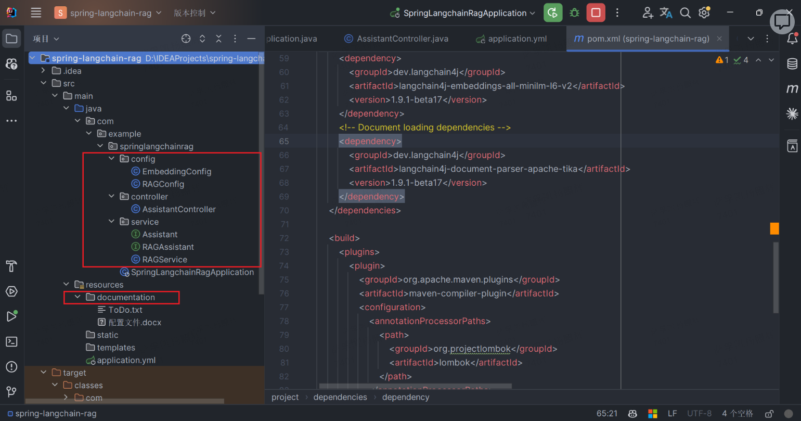801x421 pixels.
Task: Open the Maven tool window
Action: pyautogui.click(x=793, y=88)
